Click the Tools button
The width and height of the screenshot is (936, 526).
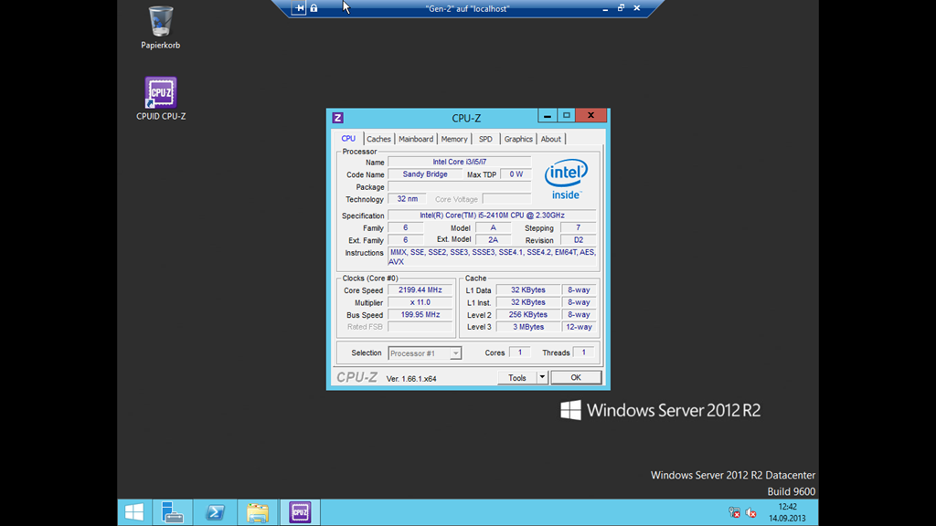[517, 377]
